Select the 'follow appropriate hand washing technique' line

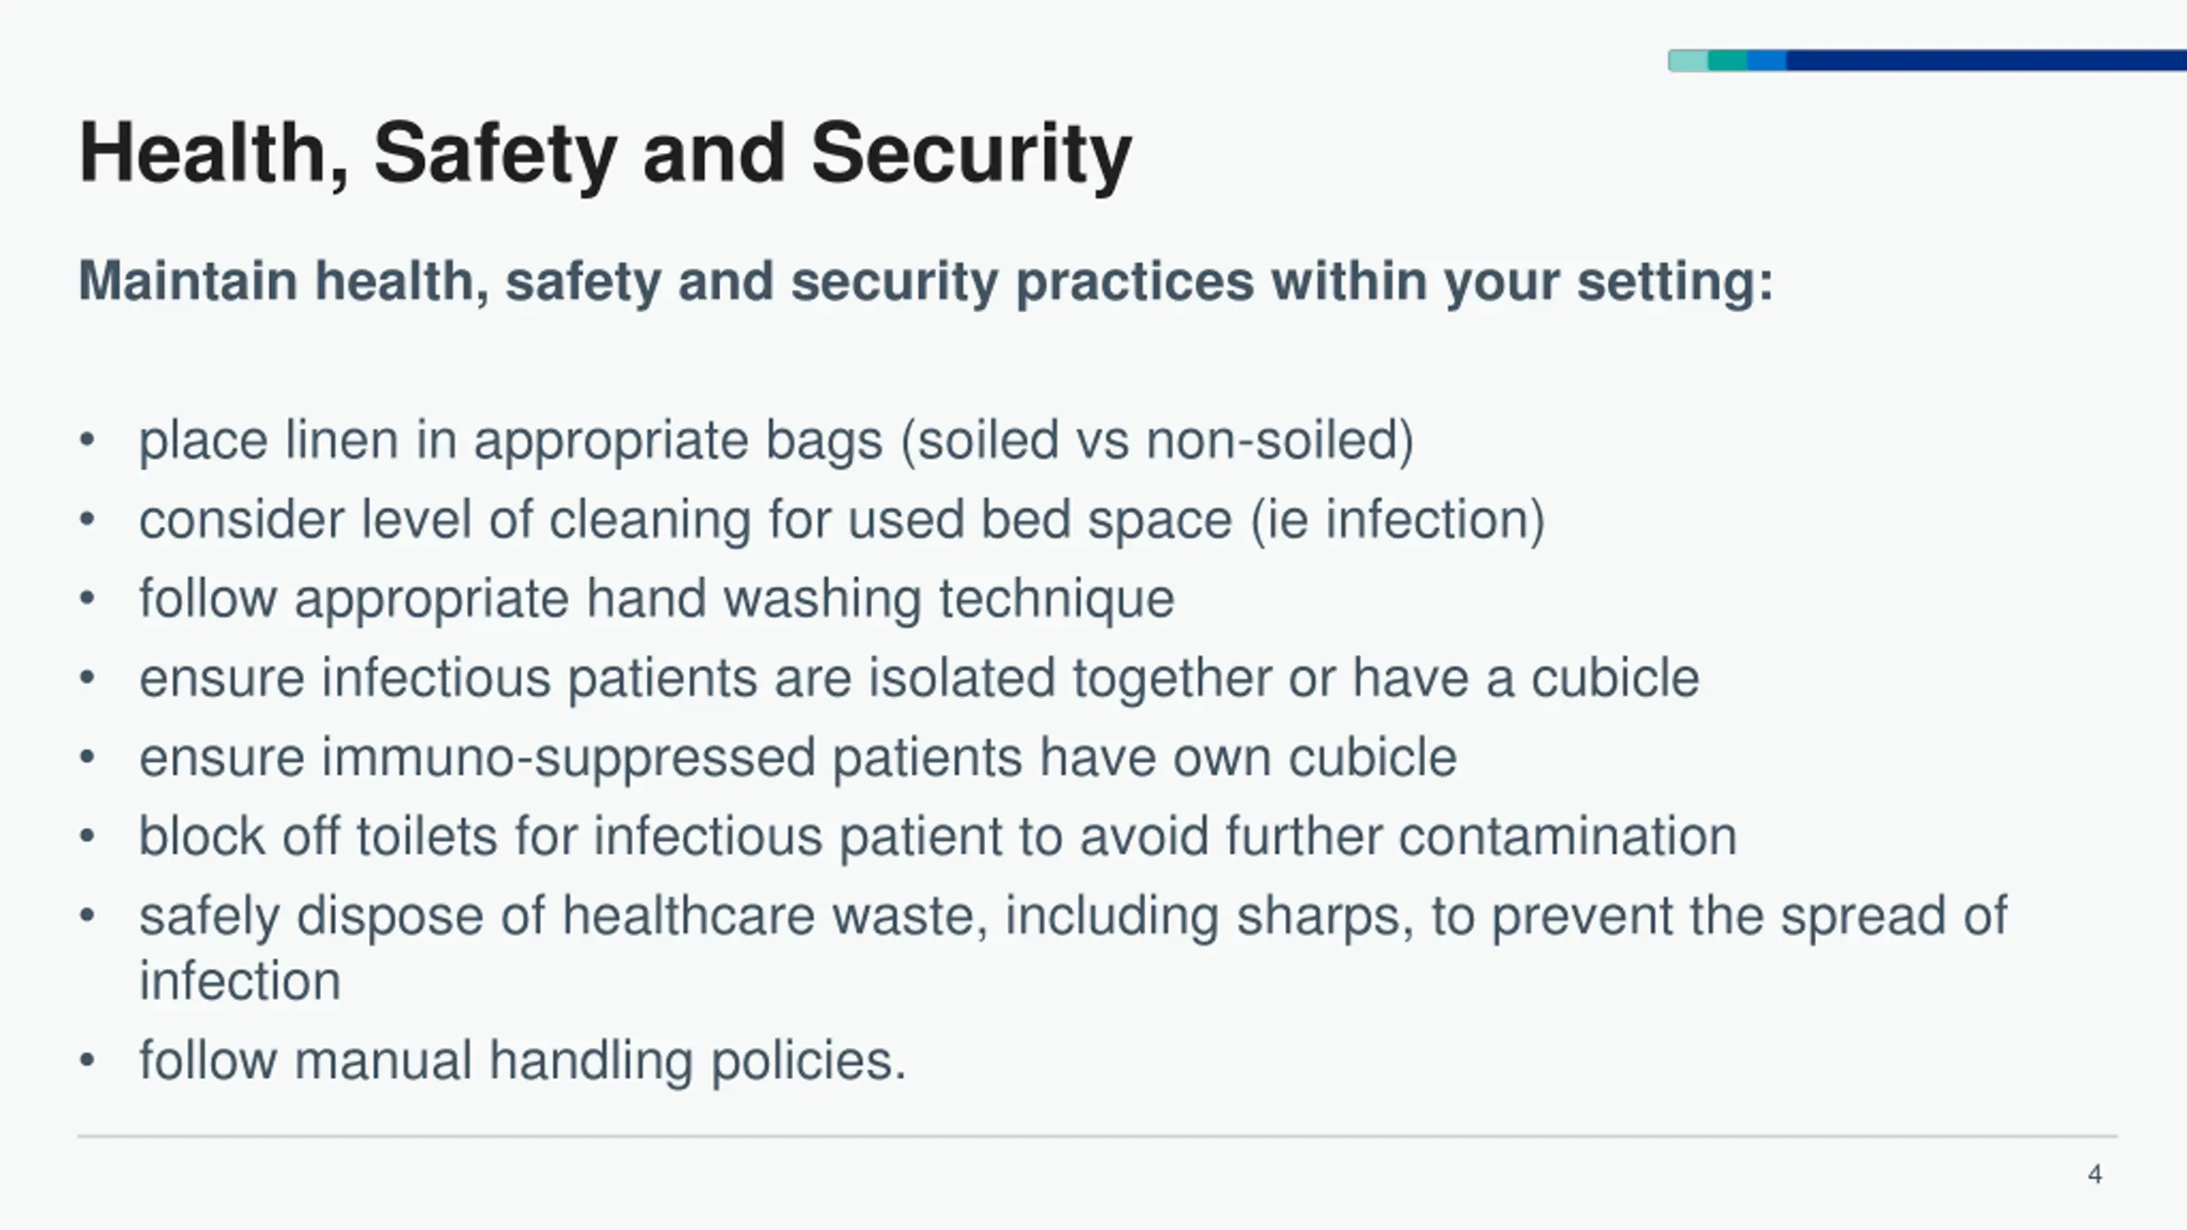coord(656,599)
